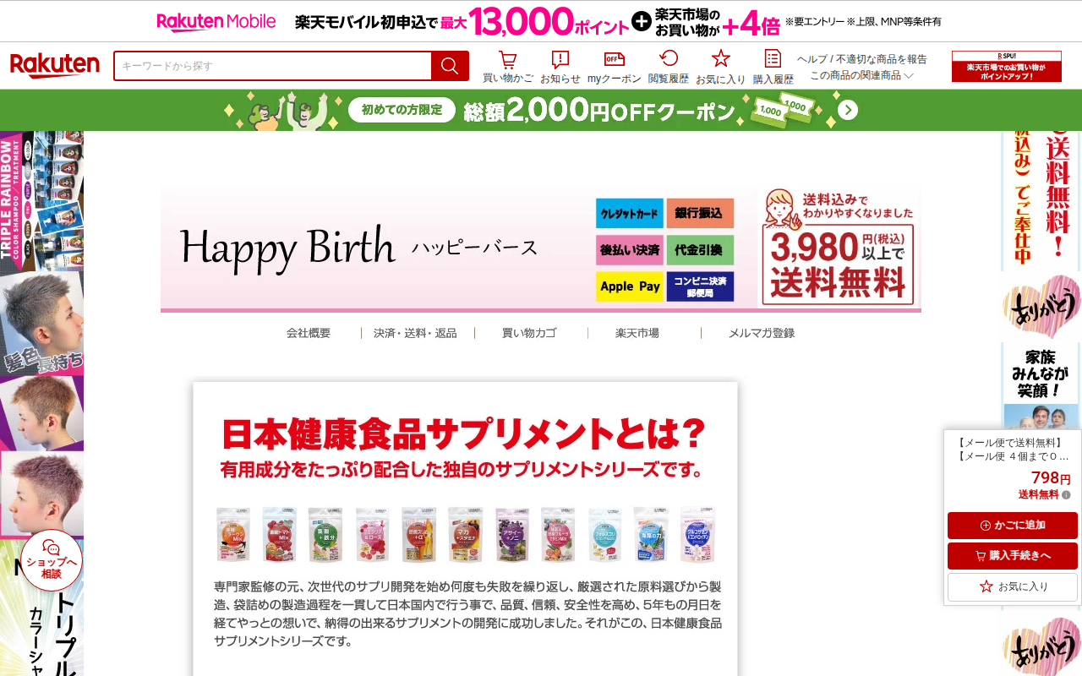Click the arrow on the 2,000円OFF coupon banner

click(x=848, y=111)
